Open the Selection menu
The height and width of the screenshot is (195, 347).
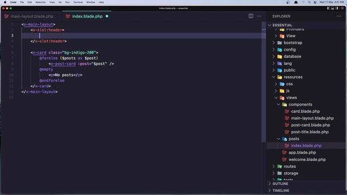41,2
